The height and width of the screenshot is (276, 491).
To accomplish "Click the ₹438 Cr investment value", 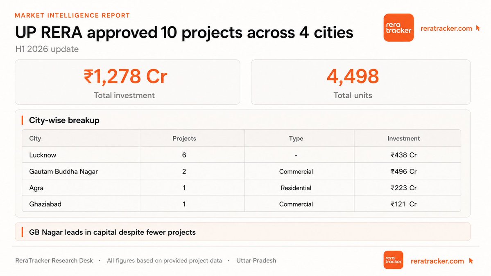I will (x=404, y=155).
